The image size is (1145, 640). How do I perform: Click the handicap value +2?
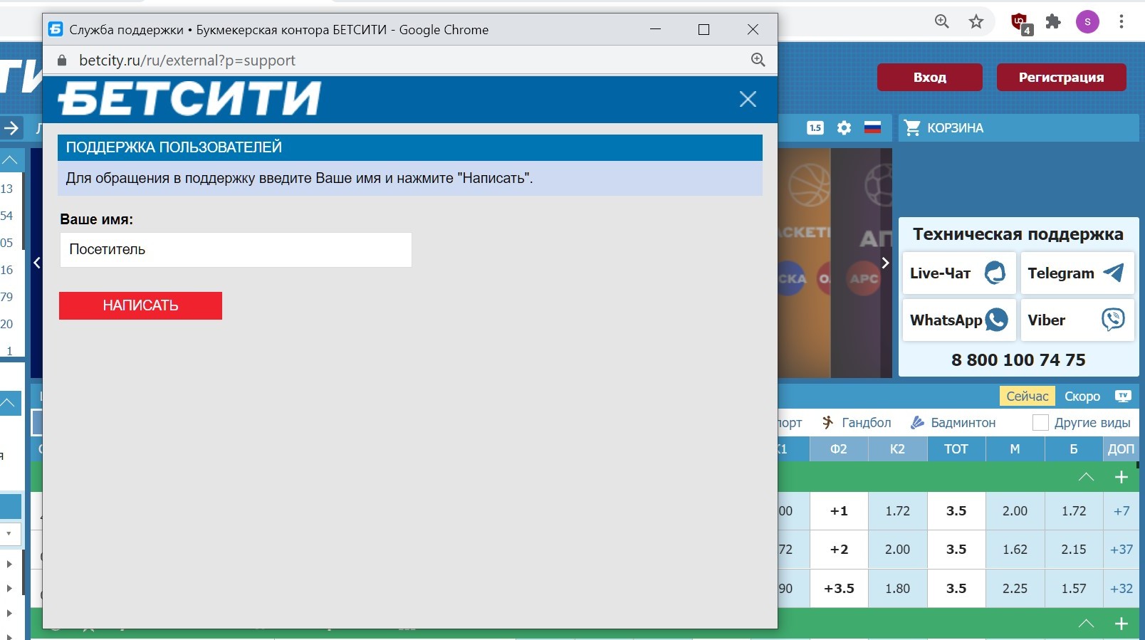tap(839, 550)
